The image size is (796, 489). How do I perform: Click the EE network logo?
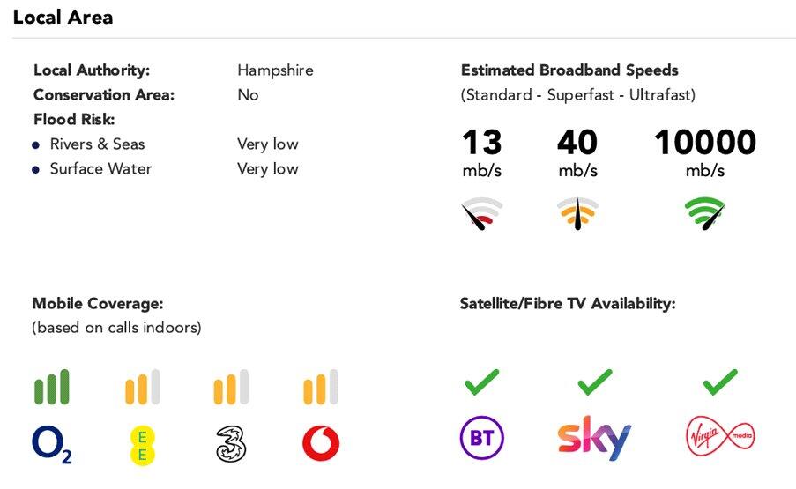tap(142, 444)
